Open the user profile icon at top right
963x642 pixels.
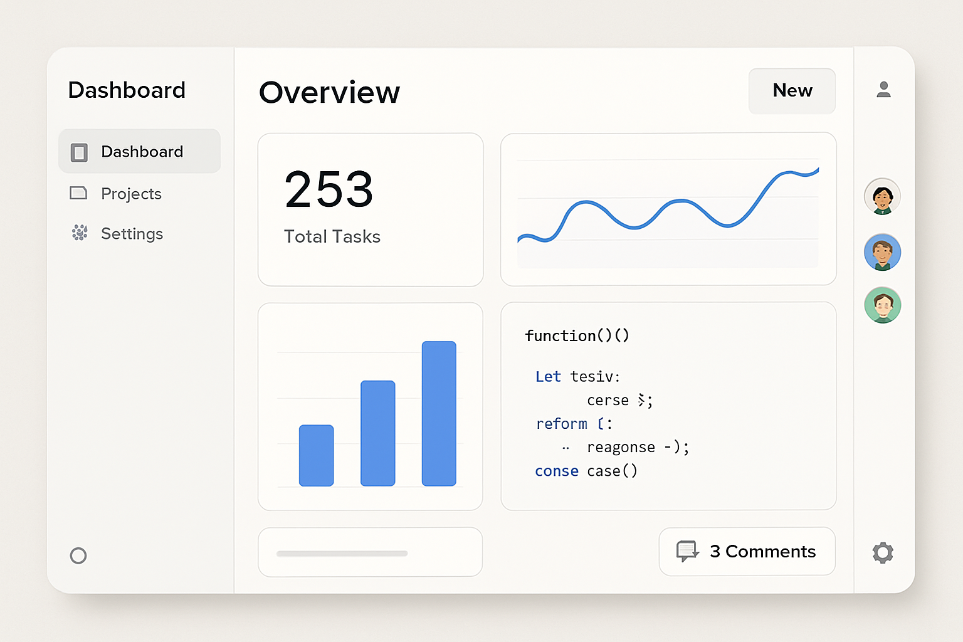pos(883,90)
